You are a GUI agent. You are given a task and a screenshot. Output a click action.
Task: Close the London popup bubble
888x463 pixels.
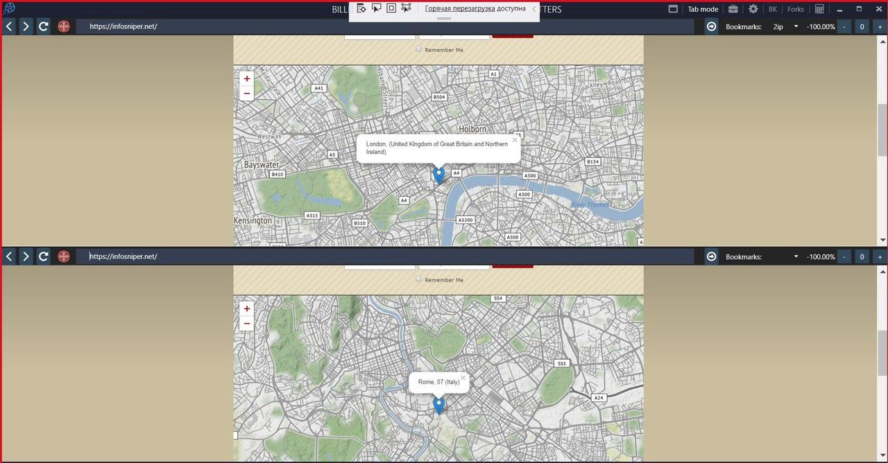[515, 140]
